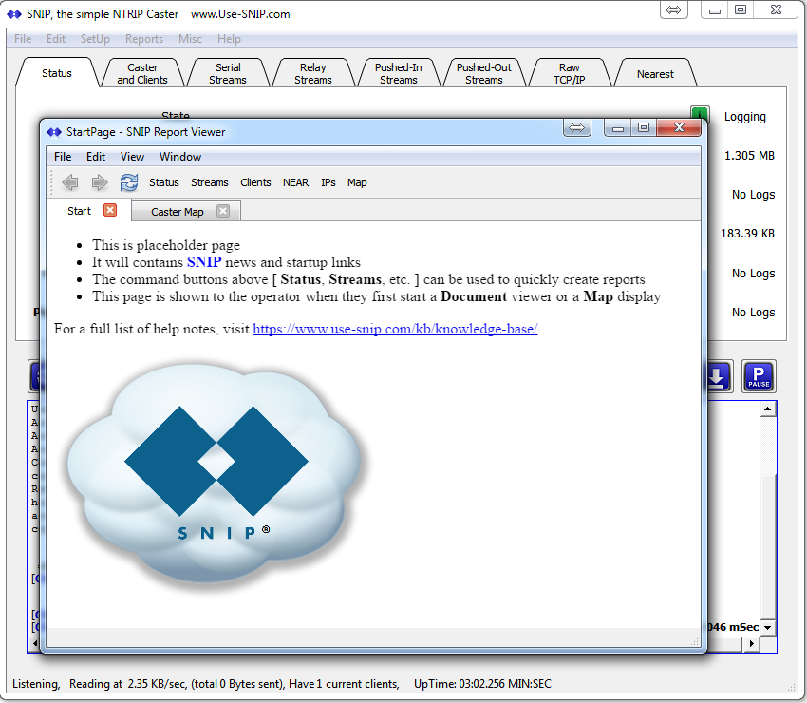Click the green Logging indicator icon
The image size is (807, 703).
[x=700, y=113]
